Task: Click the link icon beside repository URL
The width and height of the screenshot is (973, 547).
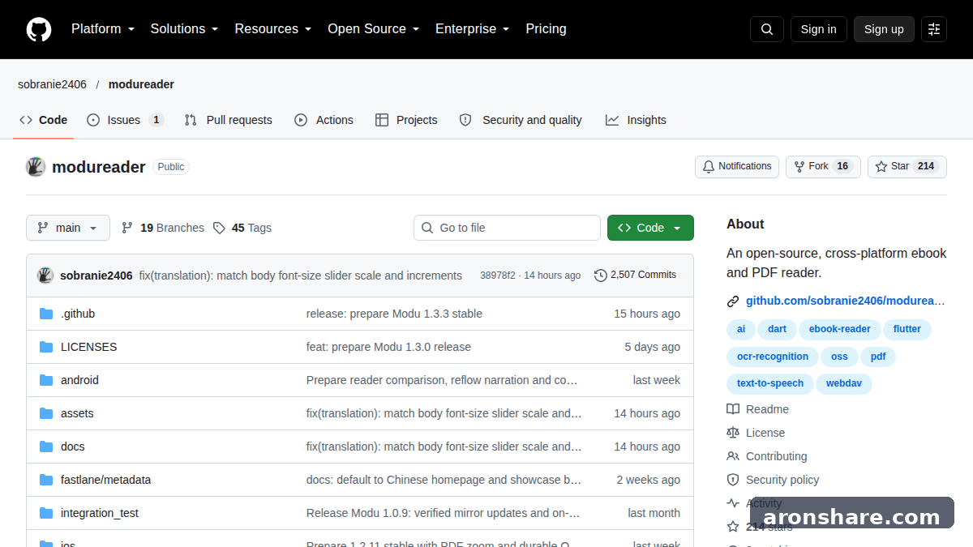Action: point(733,301)
